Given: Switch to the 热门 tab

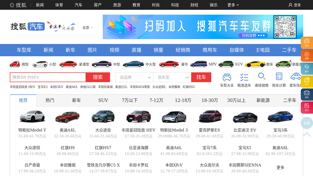Looking at the screenshot, I should 50,101.
